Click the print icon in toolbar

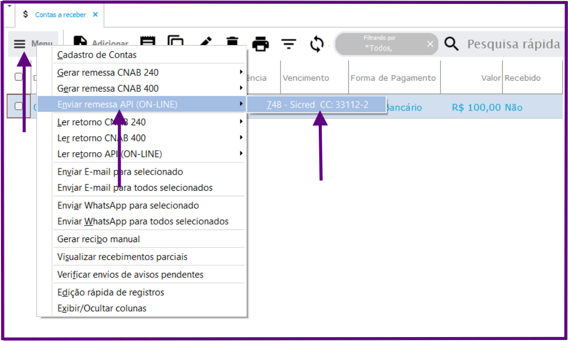(x=260, y=44)
